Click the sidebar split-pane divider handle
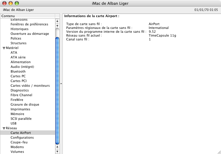This screenshot has width=221, height=154. (61, 84)
